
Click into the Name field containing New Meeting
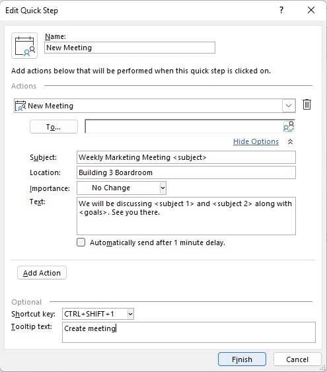click(x=129, y=48)
